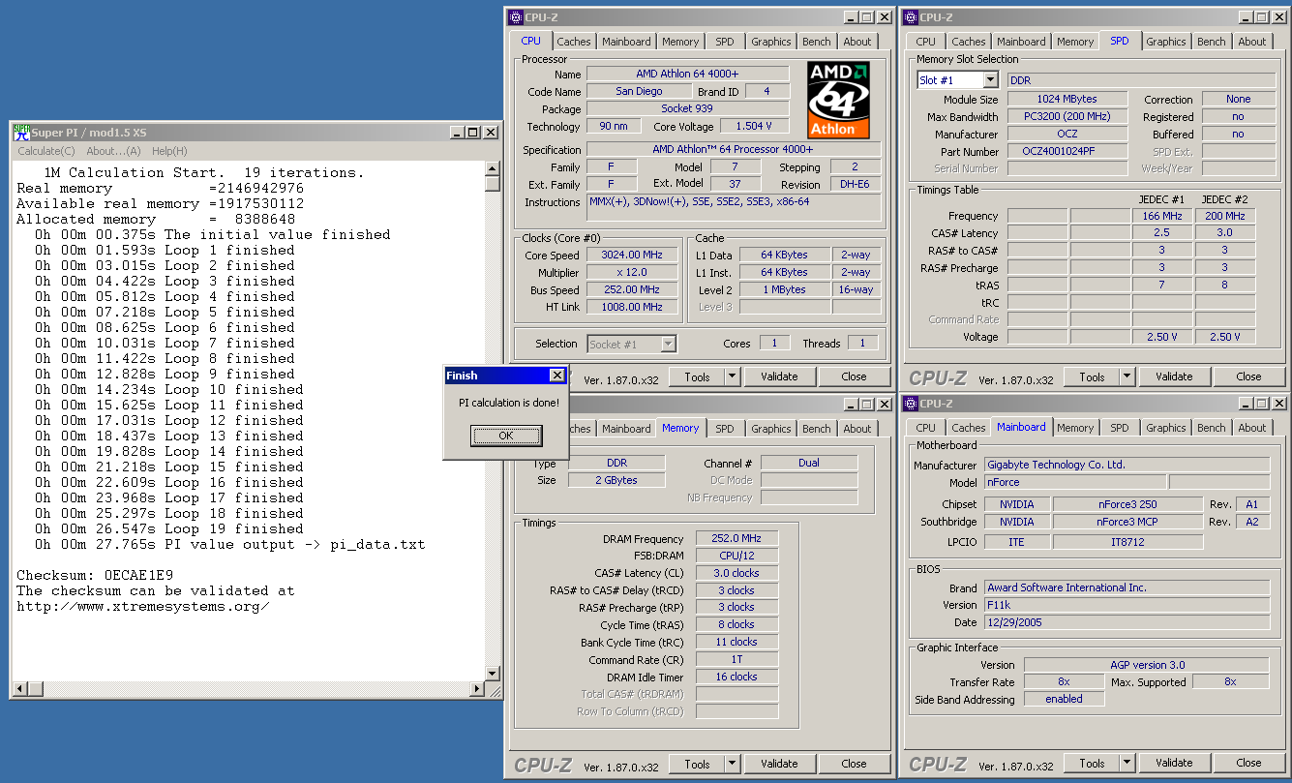This screenshot has height=783, width=1292.
Task: Click Close button in the Mainboard window
Action: click(1248, 763)
